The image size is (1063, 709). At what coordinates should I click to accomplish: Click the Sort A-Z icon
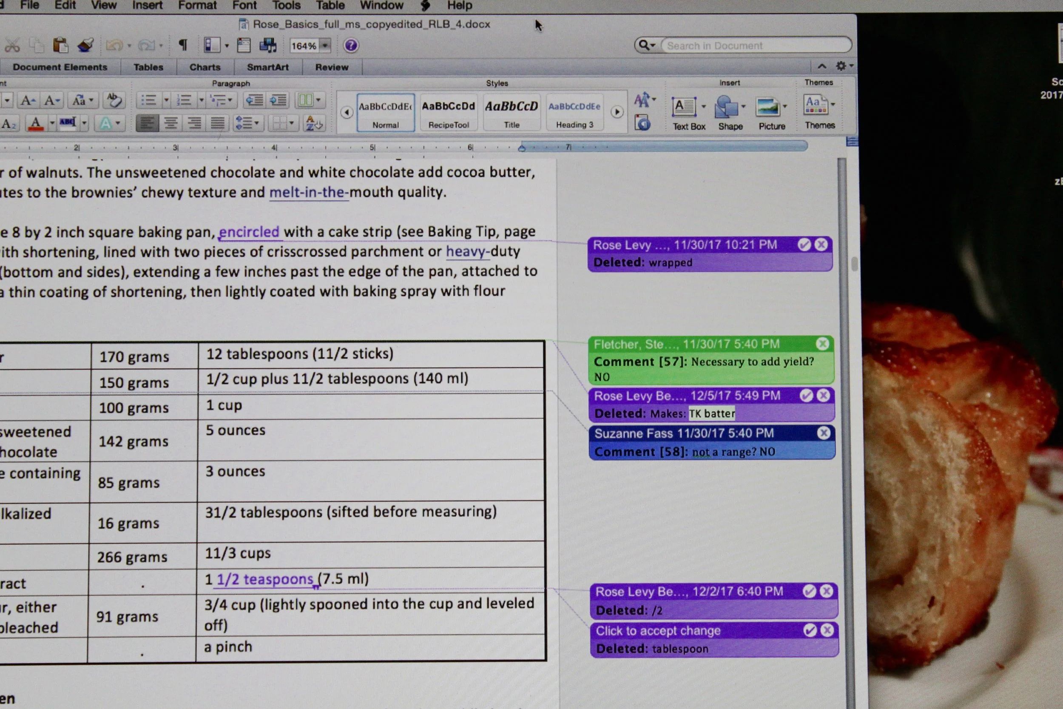pos(313,123)
